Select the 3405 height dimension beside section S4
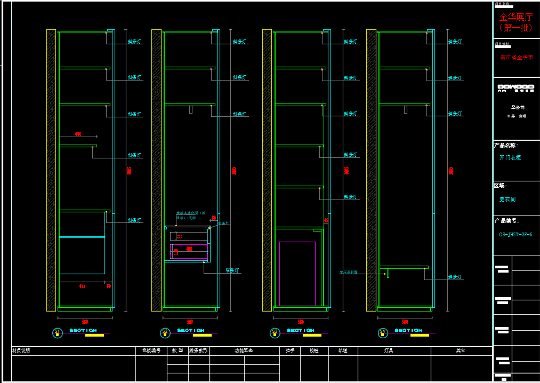The width and height of the screenshot is (540, 383). pyautogui.click(x=451, y=171)
